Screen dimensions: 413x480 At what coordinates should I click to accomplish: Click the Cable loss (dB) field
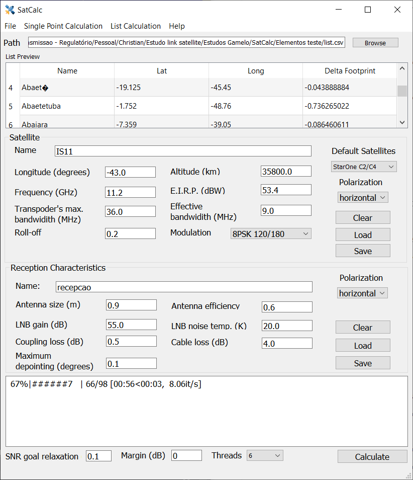tap(287, 343)
